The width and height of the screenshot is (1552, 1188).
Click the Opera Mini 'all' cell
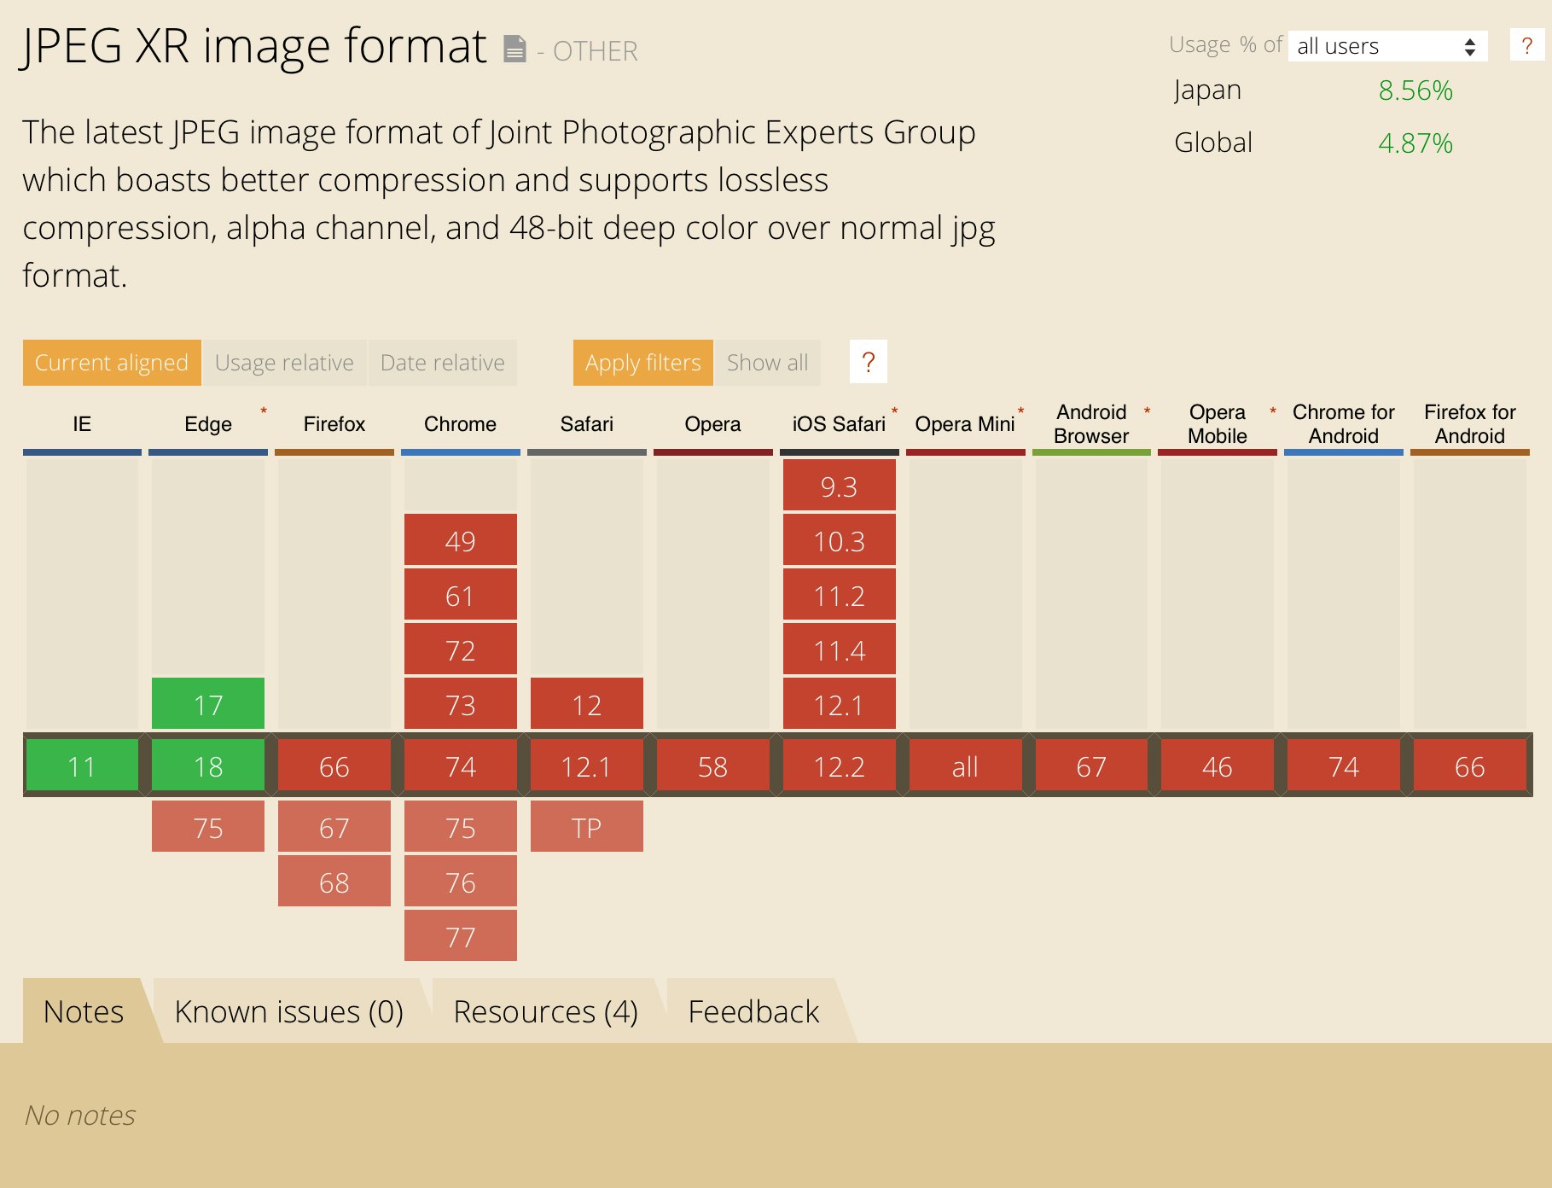[x=965, y=766]
